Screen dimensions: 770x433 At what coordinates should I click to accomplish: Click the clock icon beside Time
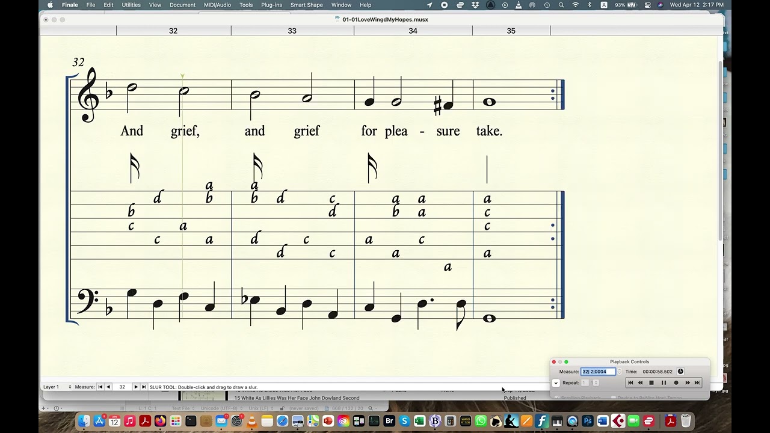tap(680, 372)
